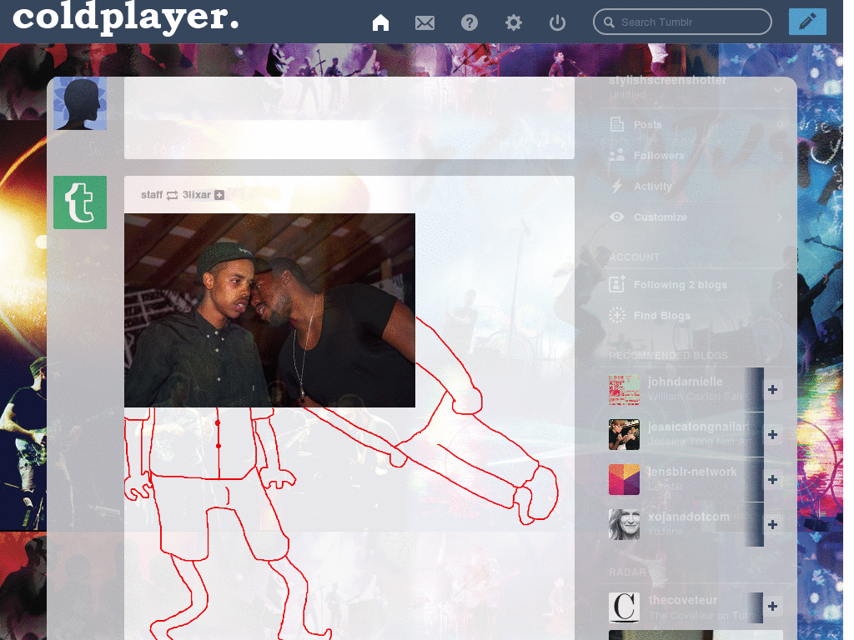Viewport: 854px width, 640px height.
Task: Open the johndarnielle avatar thumbnail
Action: [624, 390]
